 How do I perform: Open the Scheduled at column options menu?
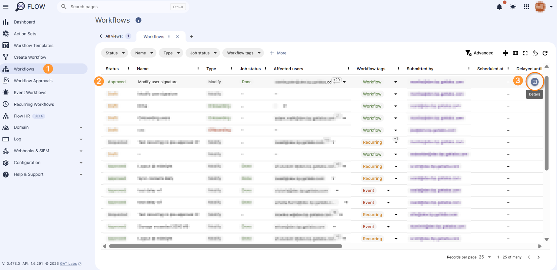(508, 69)
